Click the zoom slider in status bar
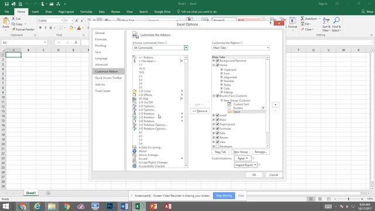The image size is (375, 211). coord(349,199)
